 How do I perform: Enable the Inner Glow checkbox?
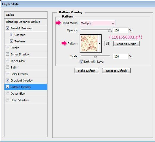(x=7, y=61)
